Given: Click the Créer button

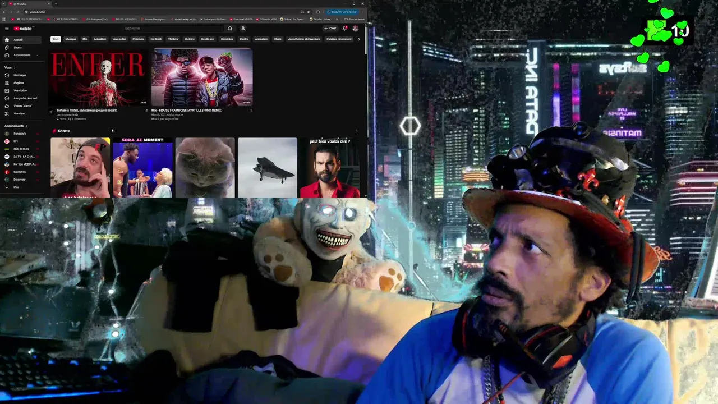Looking at the screenshot, I should click(330, 29).
